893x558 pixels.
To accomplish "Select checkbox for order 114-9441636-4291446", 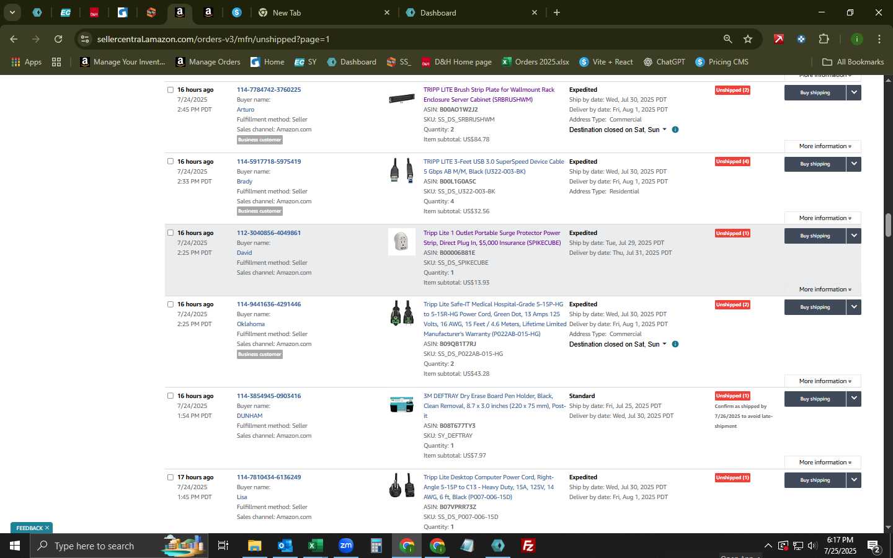I will coord(171,304).
